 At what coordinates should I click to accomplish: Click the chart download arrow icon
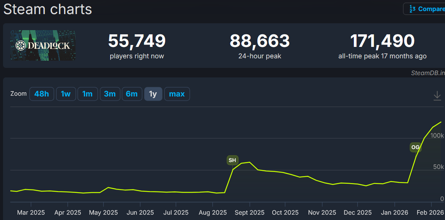tap(437, 96)
